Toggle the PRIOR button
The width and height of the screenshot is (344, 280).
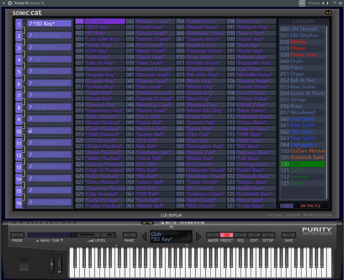17,235
